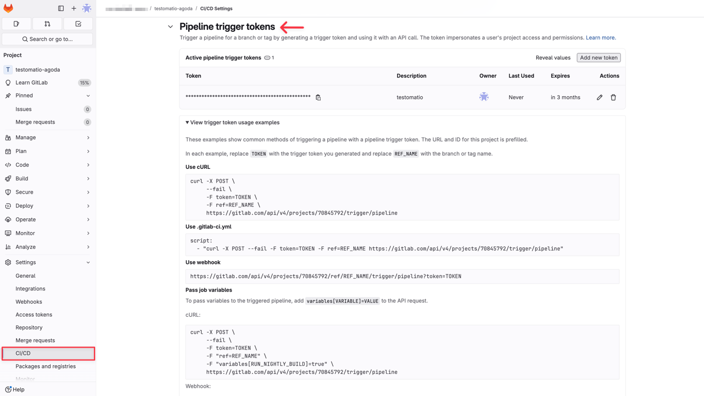
Task: Open the Learn more link
Action: [x=600, y=37]
